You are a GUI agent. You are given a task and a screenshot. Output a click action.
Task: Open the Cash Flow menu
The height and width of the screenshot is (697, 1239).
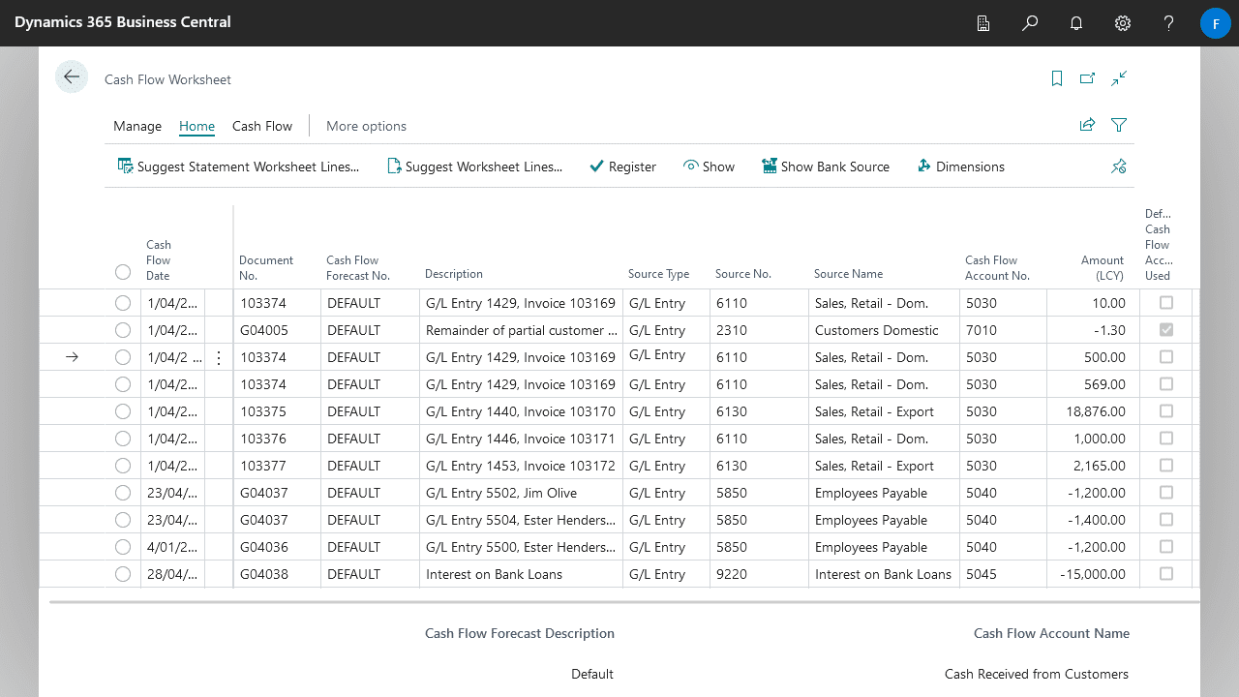[x=262, y=126]
